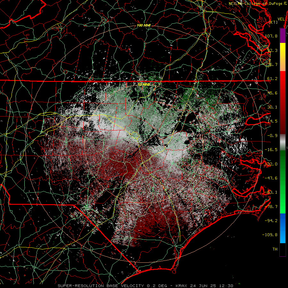Select the 45.6 legend value
The width and height of the screenshot is (288, 288).
pos(272,93)
